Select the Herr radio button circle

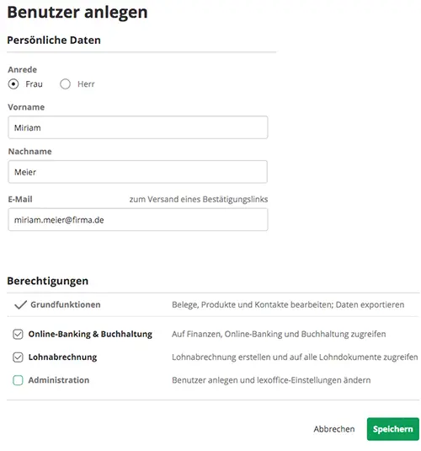[65, 84]
